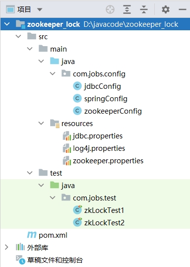Viewport: 190px width, 267px height.
Task: Click the zkLockTest2 test class icon
Action: point(77,222)
